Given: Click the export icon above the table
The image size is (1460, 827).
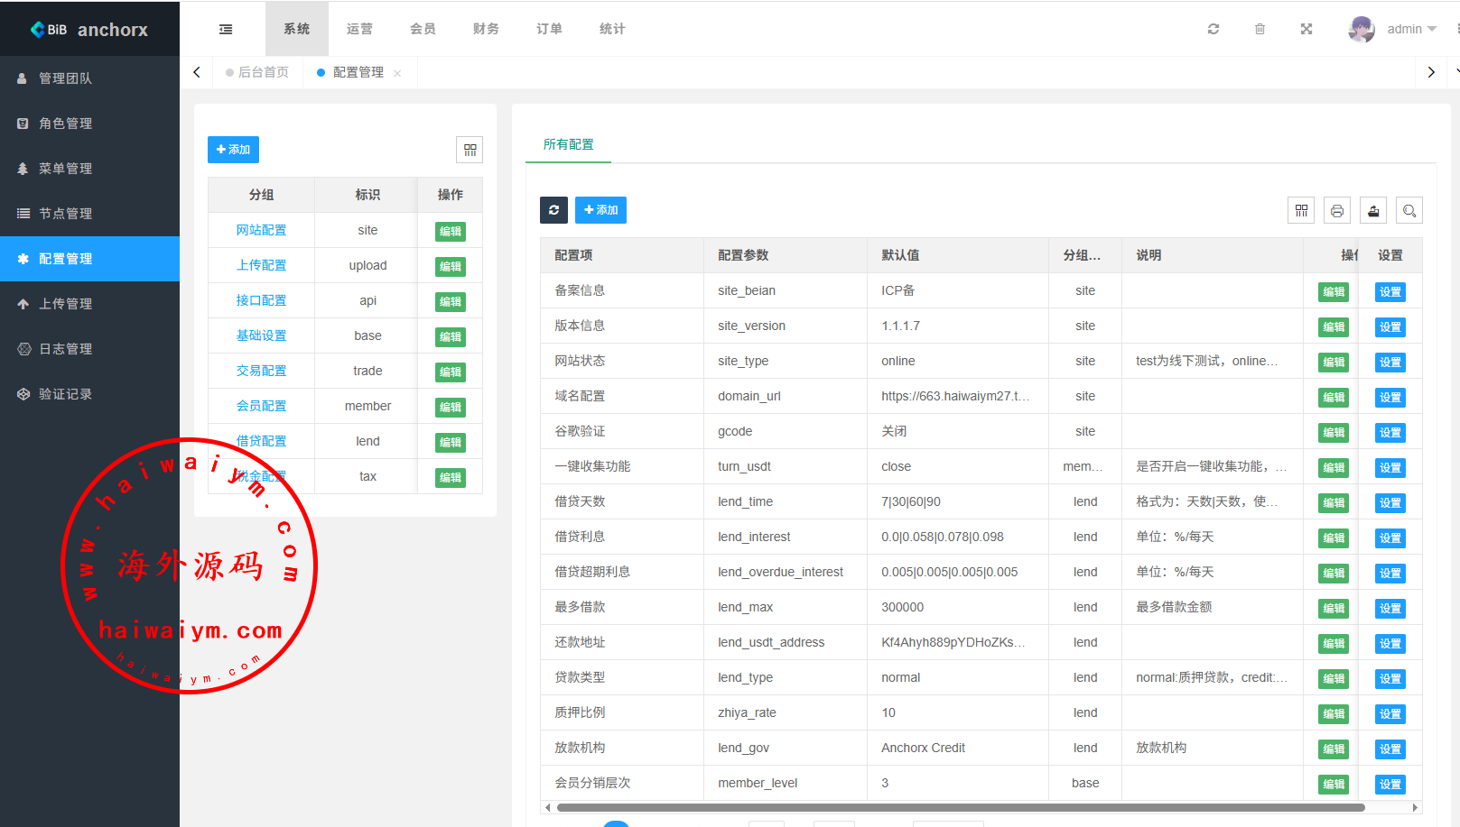Looking at the screenshot, I should click(1373, 211).
